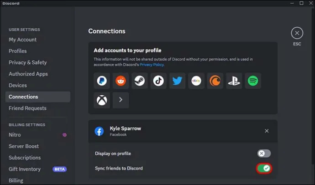Click the 'Display on profile' label
The height and width of the screenshot is (185, 315).
(113, 154)
